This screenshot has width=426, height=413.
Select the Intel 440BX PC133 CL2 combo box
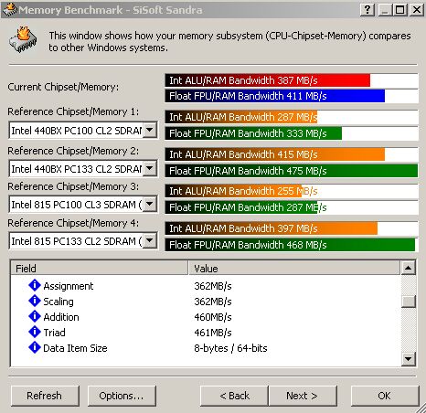[83, 169]
